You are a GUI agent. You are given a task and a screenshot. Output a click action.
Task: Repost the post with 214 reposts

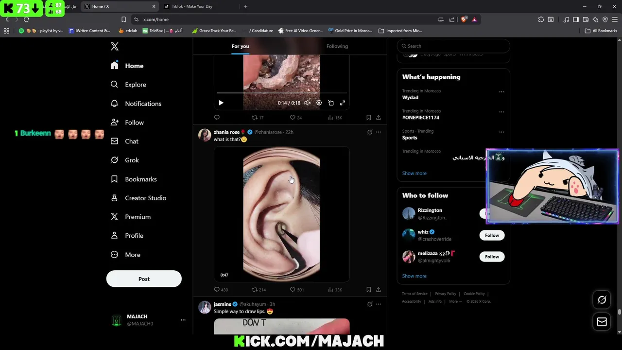point(259,289)
